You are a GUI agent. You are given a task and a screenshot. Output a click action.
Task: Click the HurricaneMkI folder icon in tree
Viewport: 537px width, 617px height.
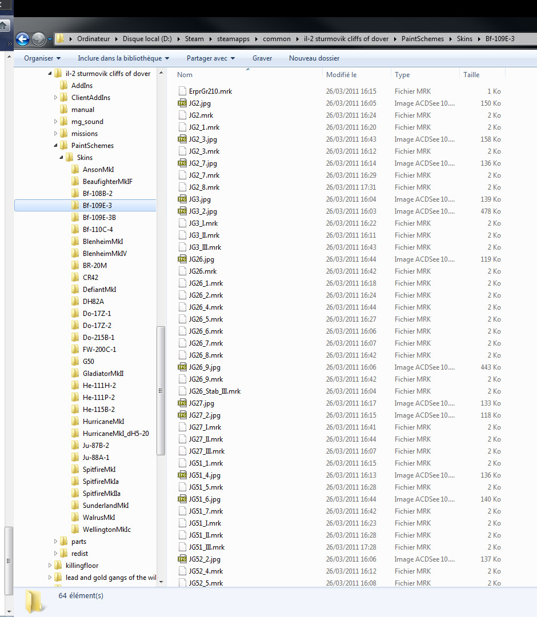coord(75,422)
